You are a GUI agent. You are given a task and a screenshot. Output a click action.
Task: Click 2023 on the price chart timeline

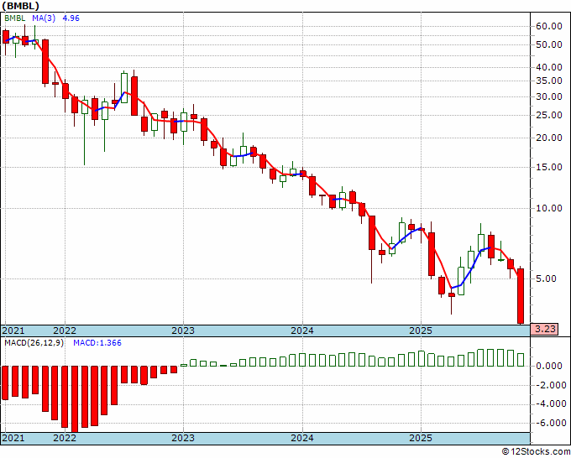[x=183, y=330]
